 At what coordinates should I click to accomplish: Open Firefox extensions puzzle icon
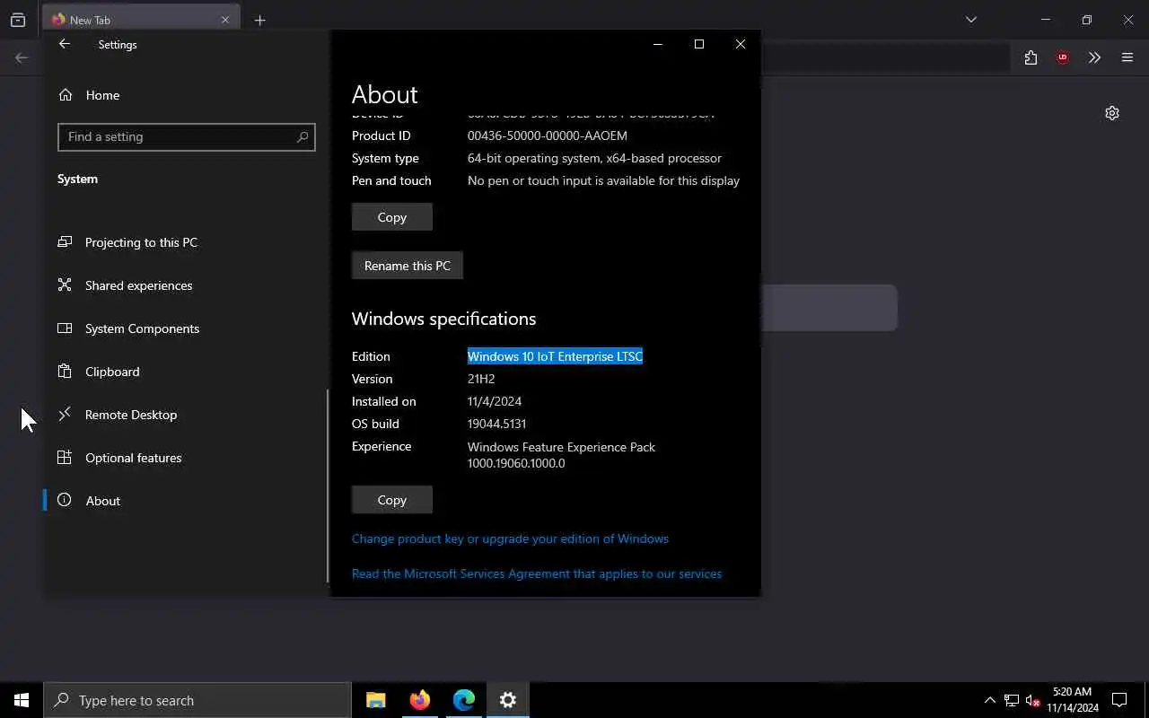tap(1031, 57)
